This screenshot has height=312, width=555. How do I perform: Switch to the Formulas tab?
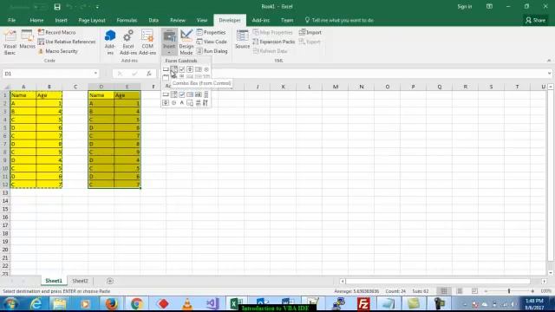pos(127,20)
